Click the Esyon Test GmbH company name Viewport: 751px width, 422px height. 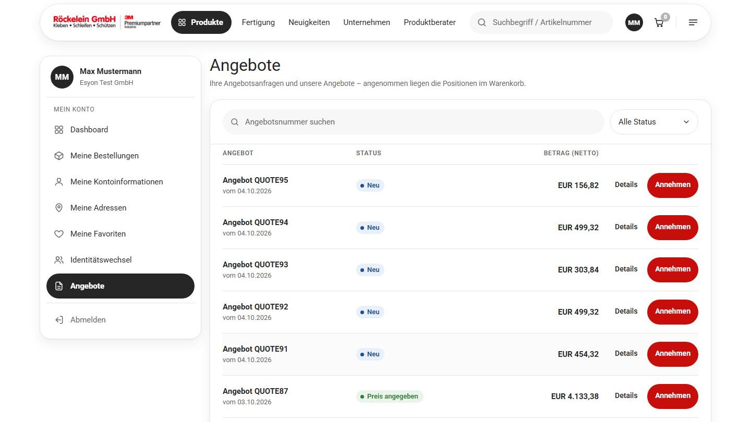(106, 83)
